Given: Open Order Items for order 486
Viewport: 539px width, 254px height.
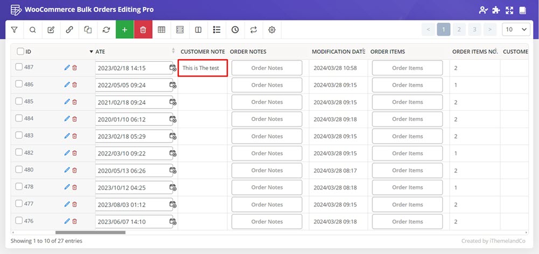Looking at the screenshot, I should (x=407, y=85).
